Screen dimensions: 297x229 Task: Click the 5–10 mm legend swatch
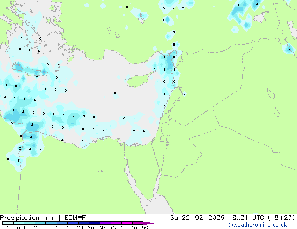(51, 223)
